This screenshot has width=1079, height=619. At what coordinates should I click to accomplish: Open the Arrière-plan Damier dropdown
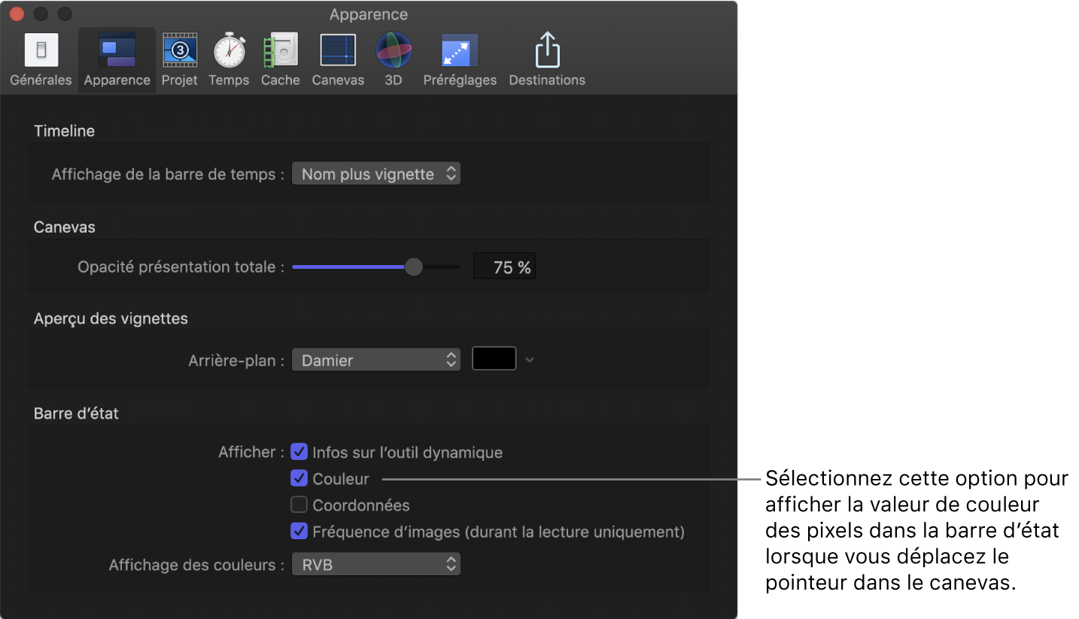pyautogui.click(x=375, y=360)
